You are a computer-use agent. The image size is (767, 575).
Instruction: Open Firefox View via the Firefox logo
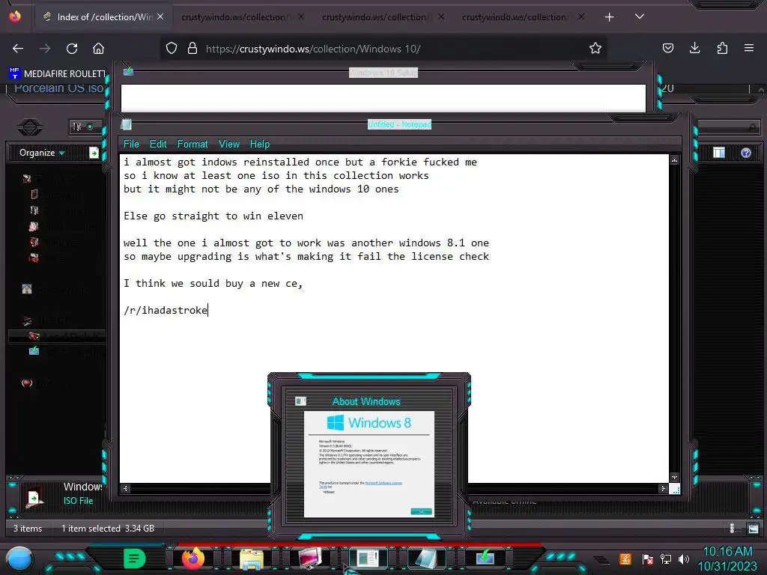pyautogui.click(x=15, y=16)
